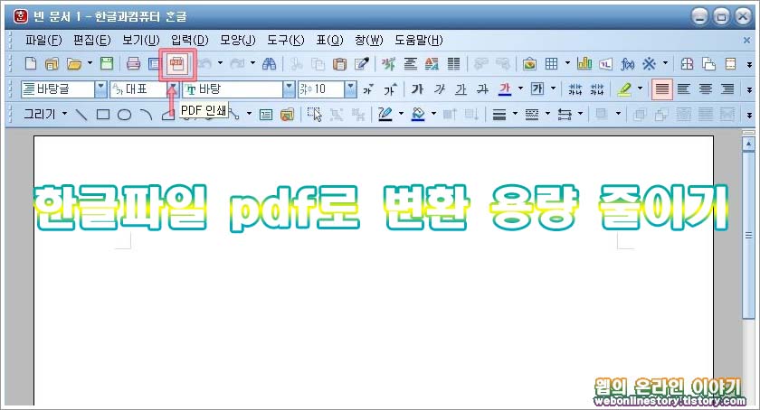Open a file with the folder icon
Viewport: 760px width, 410px height.
point(74,63)
